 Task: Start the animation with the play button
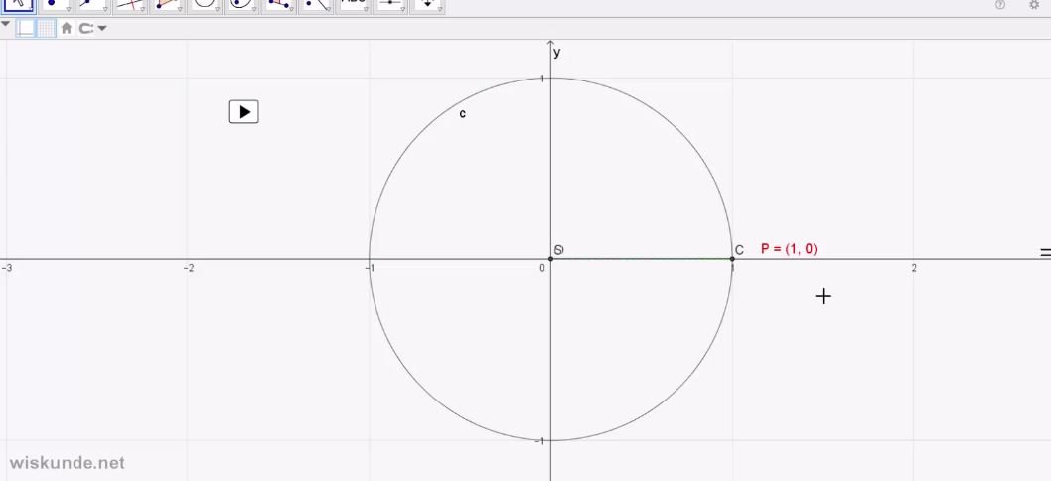(x=244, y=111)
